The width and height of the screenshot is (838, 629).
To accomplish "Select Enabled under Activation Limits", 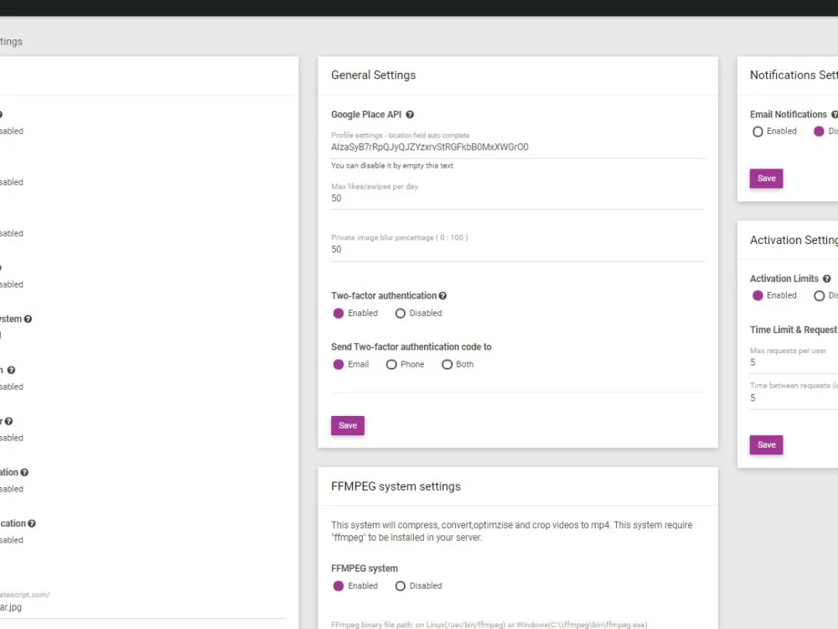I will click(x=758, y=296).
